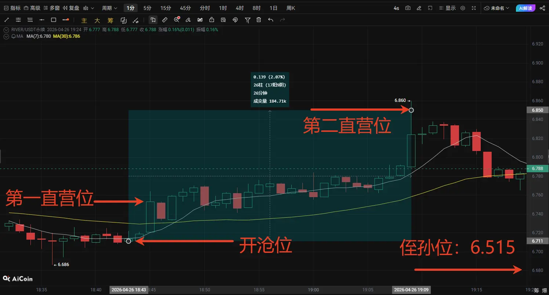
Task: Collapse the RIVER/USDT永续 info row
Action: click(x=6, y=30)
